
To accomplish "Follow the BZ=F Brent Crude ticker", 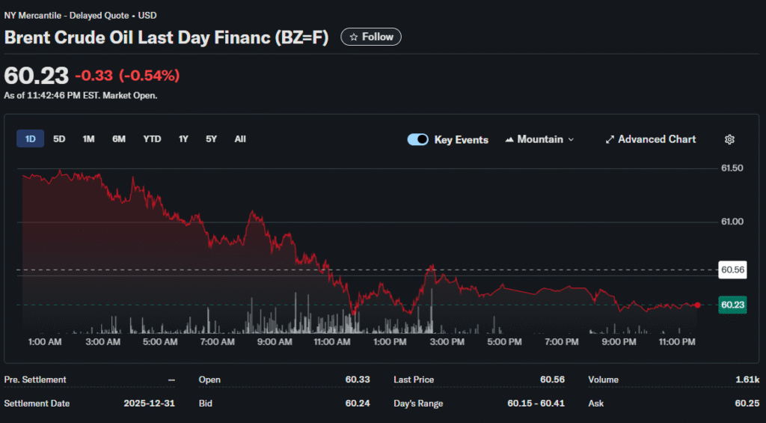I will coord(371,37).
